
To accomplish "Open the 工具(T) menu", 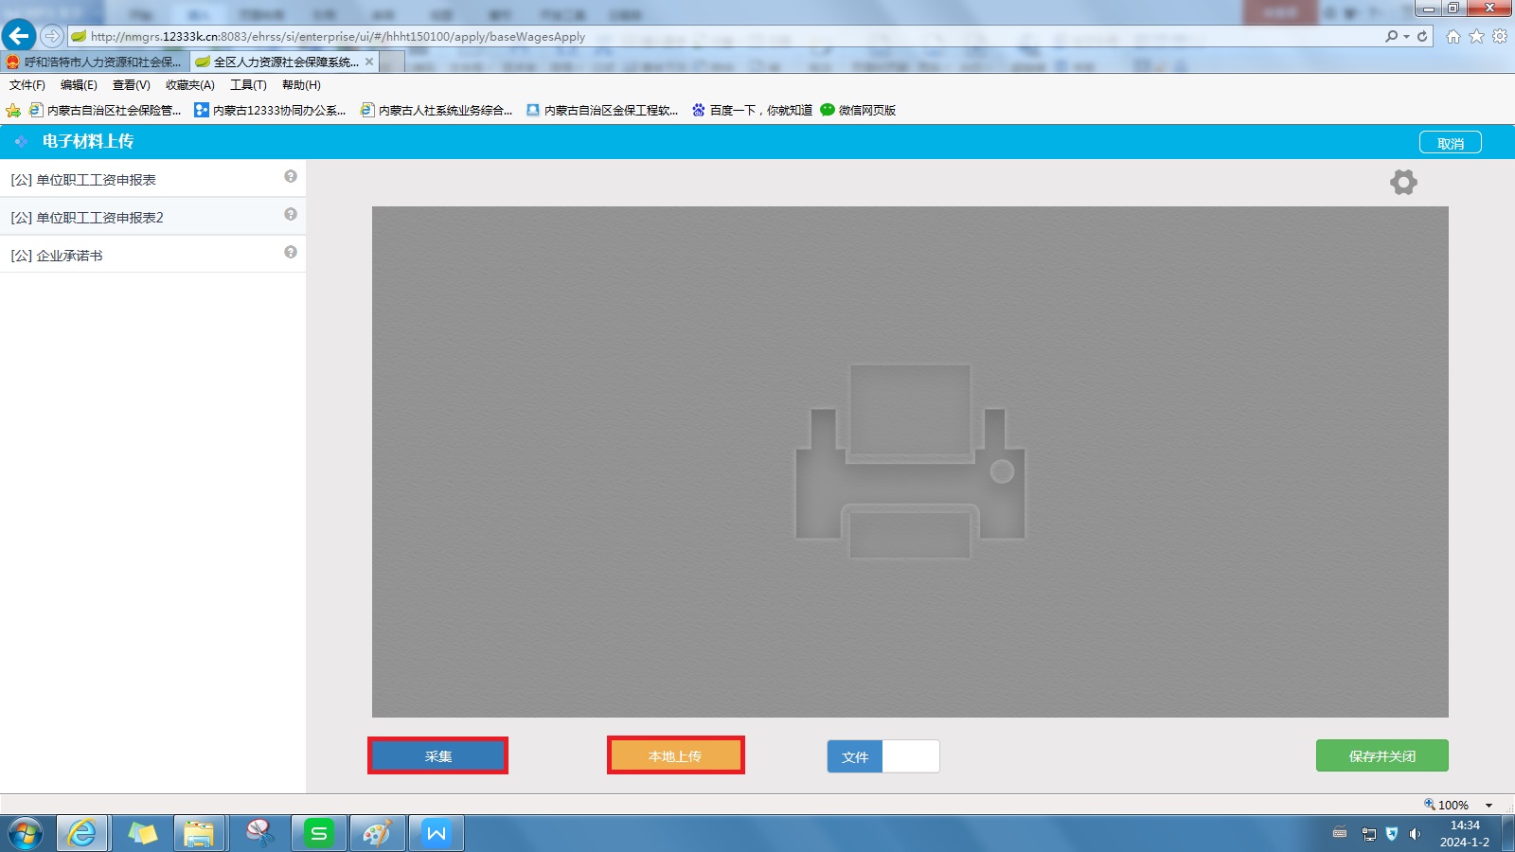I will coord(248,85).
